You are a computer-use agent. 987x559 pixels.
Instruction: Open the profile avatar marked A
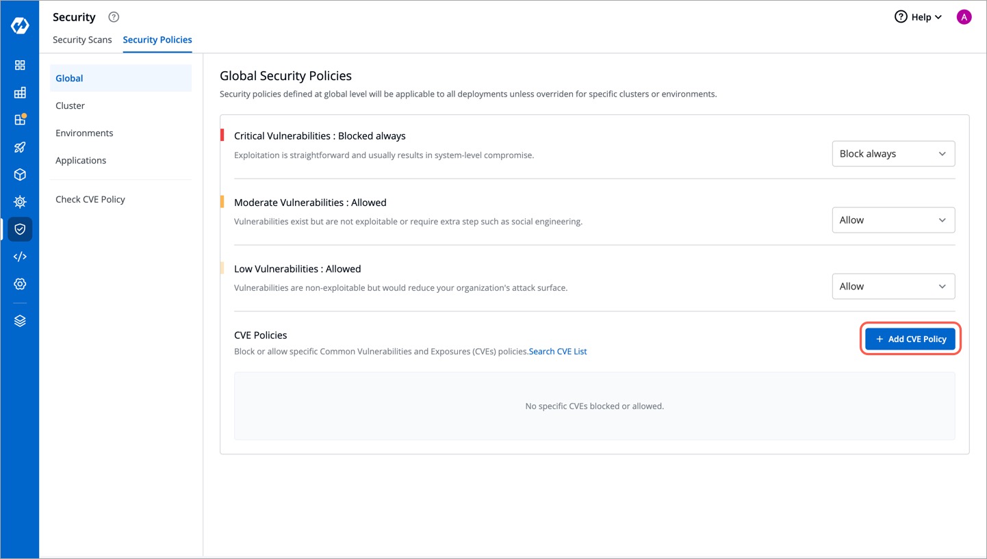[964, 16]
